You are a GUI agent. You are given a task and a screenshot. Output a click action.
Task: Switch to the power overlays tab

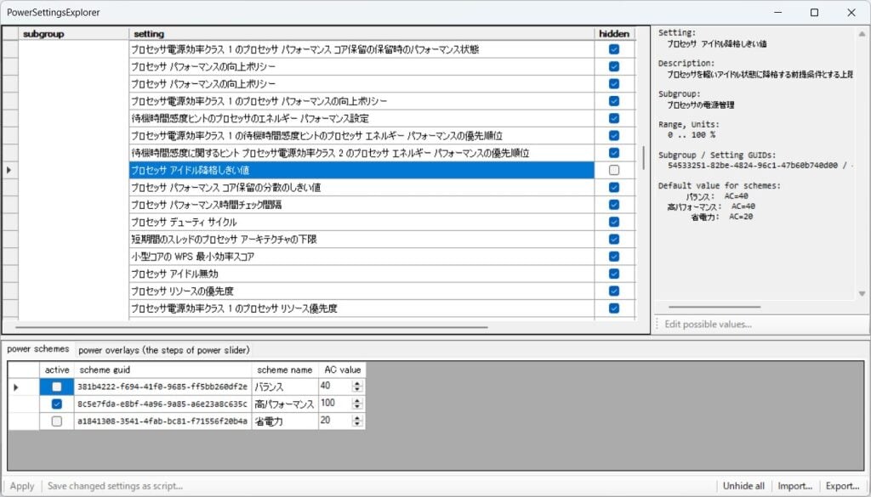(162, 349)
